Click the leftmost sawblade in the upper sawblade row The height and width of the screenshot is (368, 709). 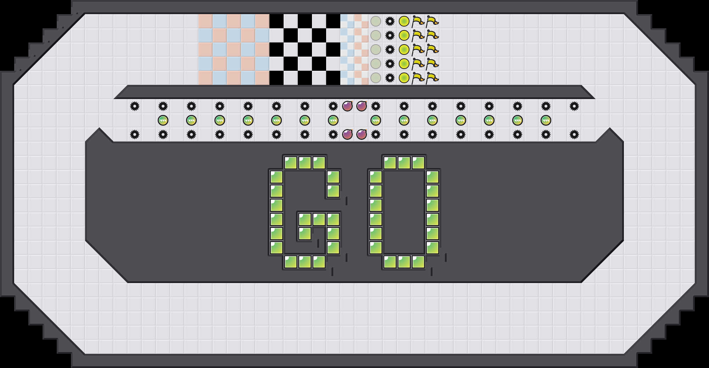tap(134, 106)
